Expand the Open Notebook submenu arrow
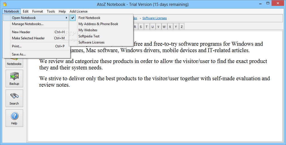 [x=67, y=18]
